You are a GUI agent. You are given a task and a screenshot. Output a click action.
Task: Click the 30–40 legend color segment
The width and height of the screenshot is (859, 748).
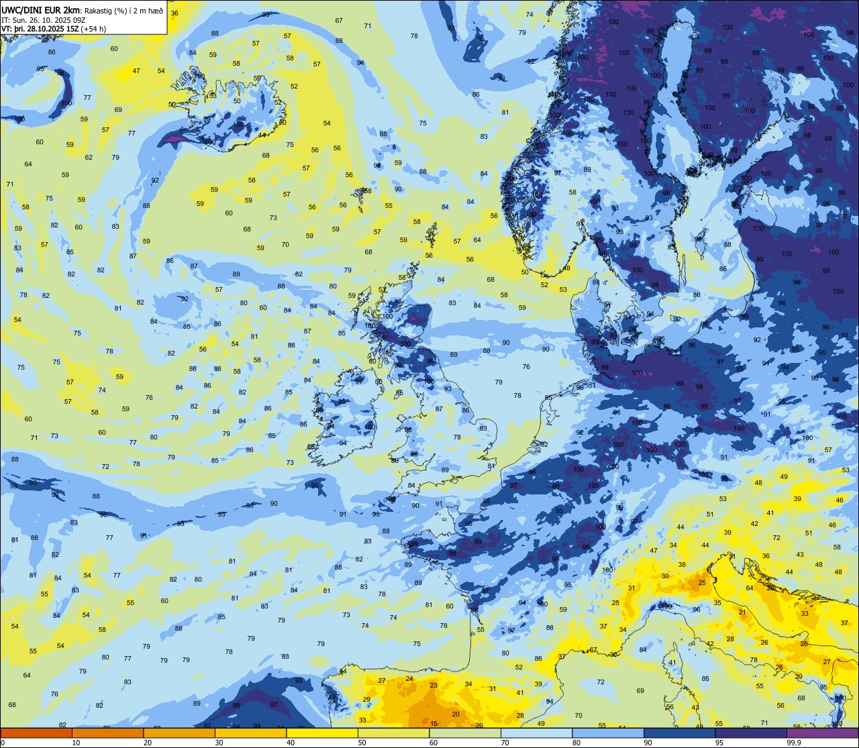(250, 733)
